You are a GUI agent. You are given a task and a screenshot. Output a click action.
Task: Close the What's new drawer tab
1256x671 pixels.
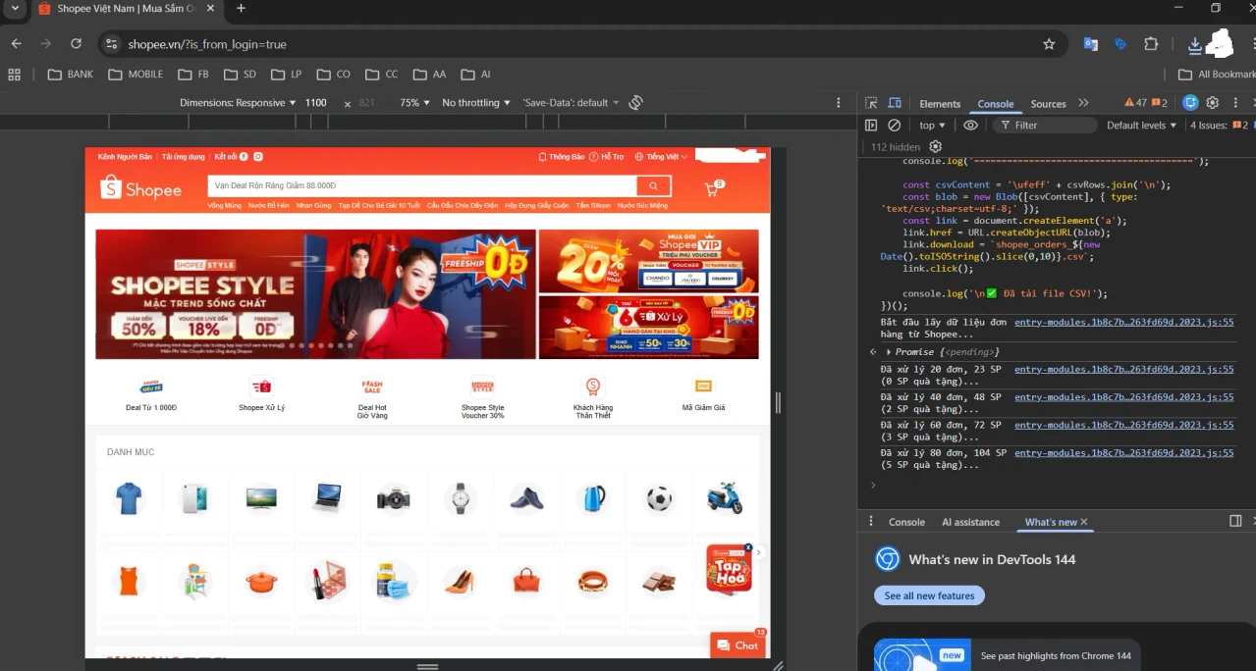tap(1084, 522)
